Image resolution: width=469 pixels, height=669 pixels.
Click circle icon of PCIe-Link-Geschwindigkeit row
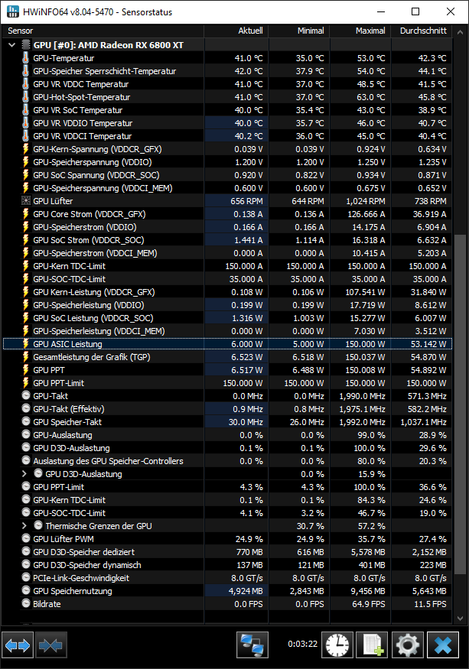[26, 578]
